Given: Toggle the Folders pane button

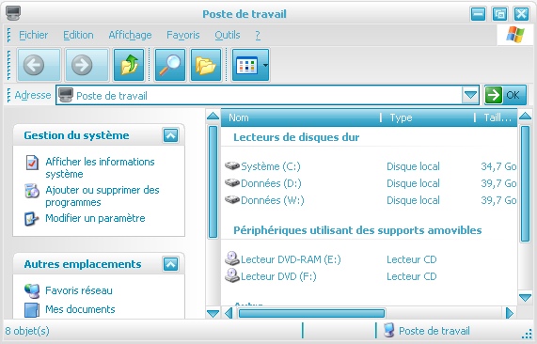Looking at the screenshot, I should (x=205, y=65).
